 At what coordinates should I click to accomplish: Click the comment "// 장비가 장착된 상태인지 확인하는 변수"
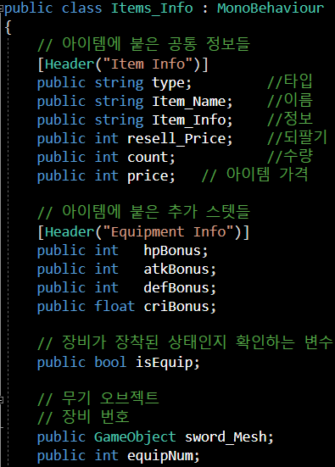coord(185,342)
